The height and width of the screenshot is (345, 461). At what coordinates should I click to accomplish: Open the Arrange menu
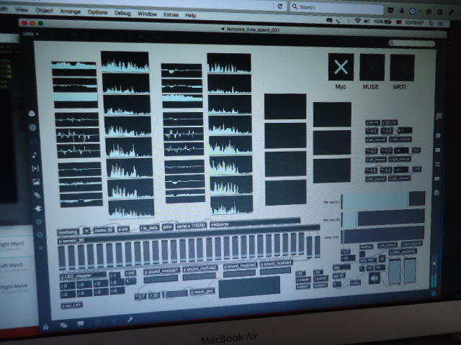pos(71,11)
